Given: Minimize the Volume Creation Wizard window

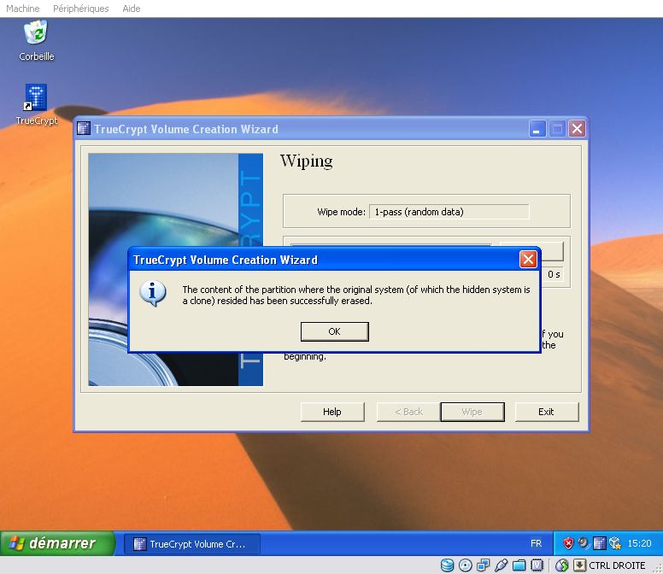Looking at the screenshot, I should [x=537, y=129].
